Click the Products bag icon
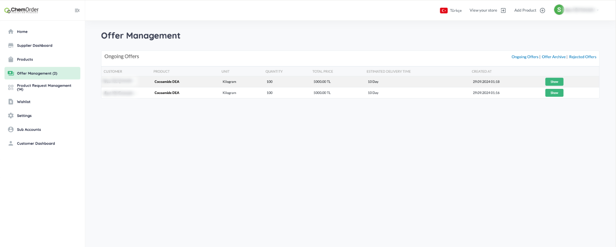 pyautogui.click(x=11, y=59)
